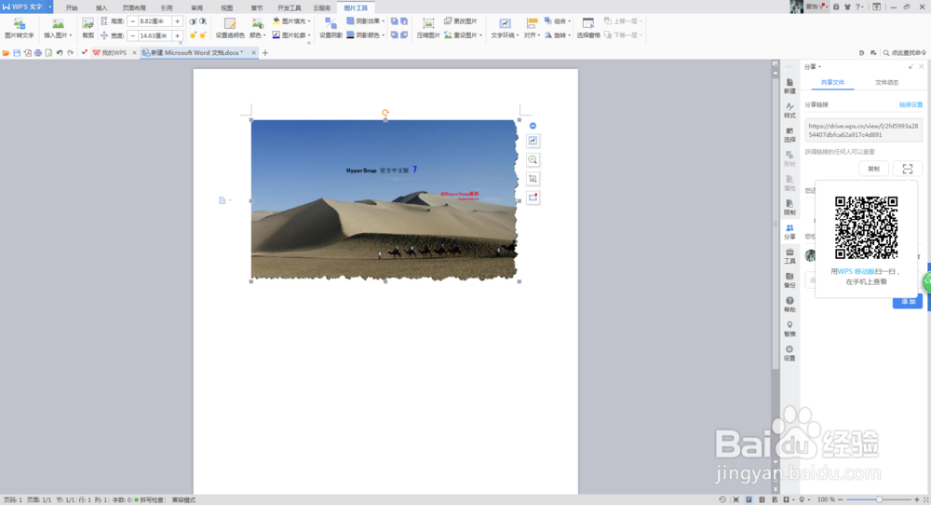Image resolution: width=931 pixels, height=505 pixels.
Task: Open the 选择窗格 selection pane
Action: [x=588, y=28]
